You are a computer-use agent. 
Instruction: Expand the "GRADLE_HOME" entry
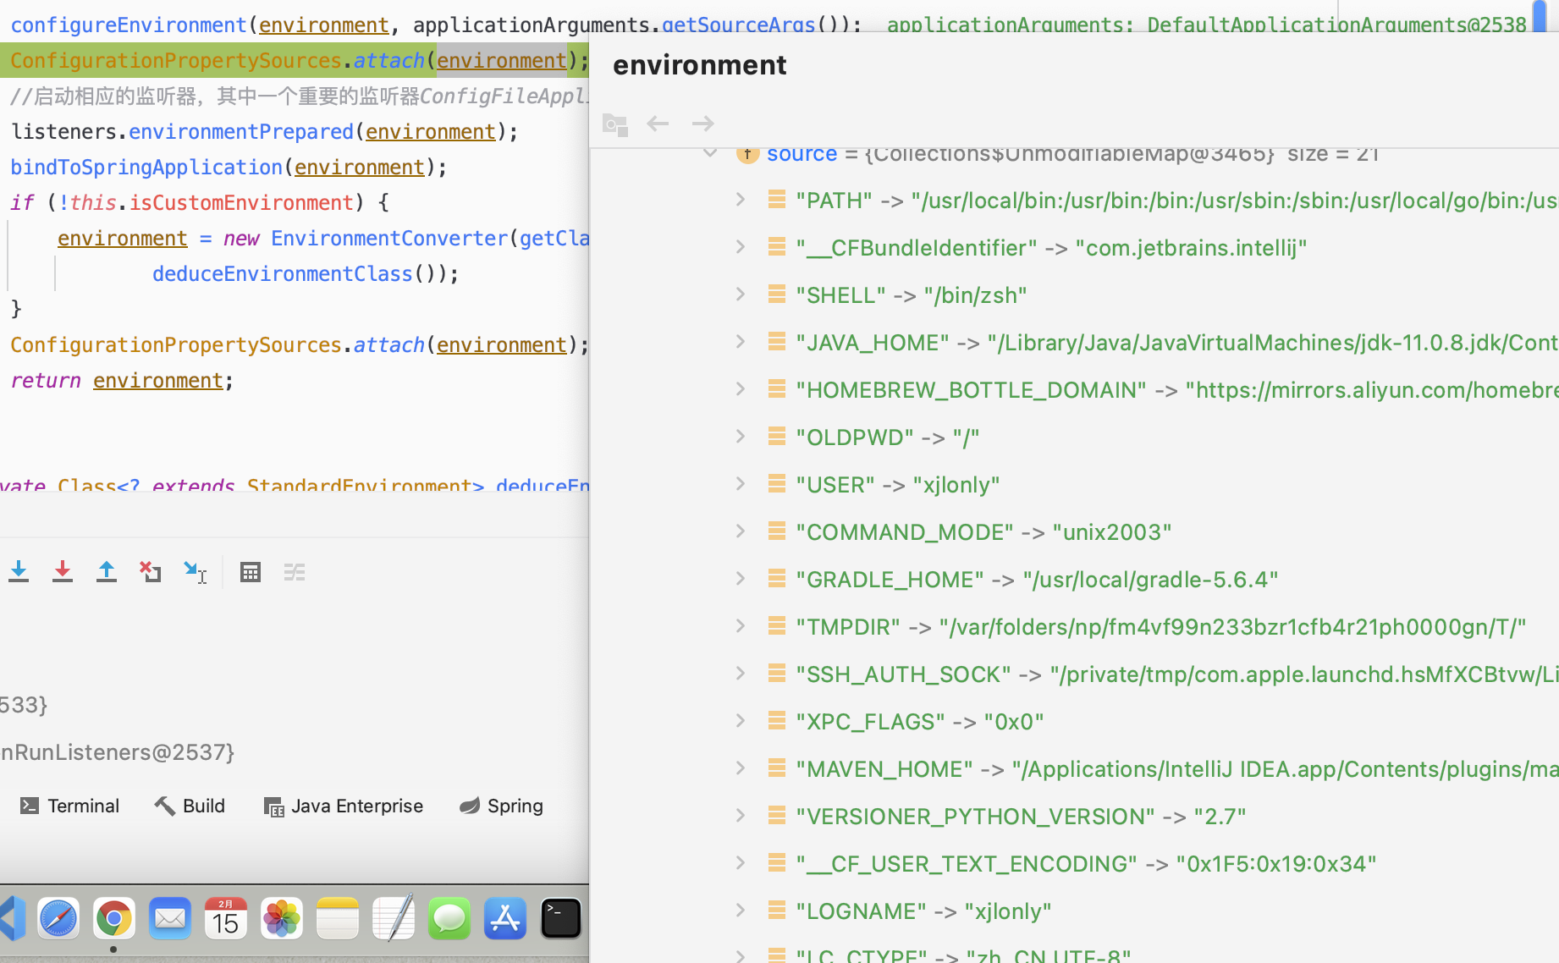pyautogui.click(x=741, y=579)
